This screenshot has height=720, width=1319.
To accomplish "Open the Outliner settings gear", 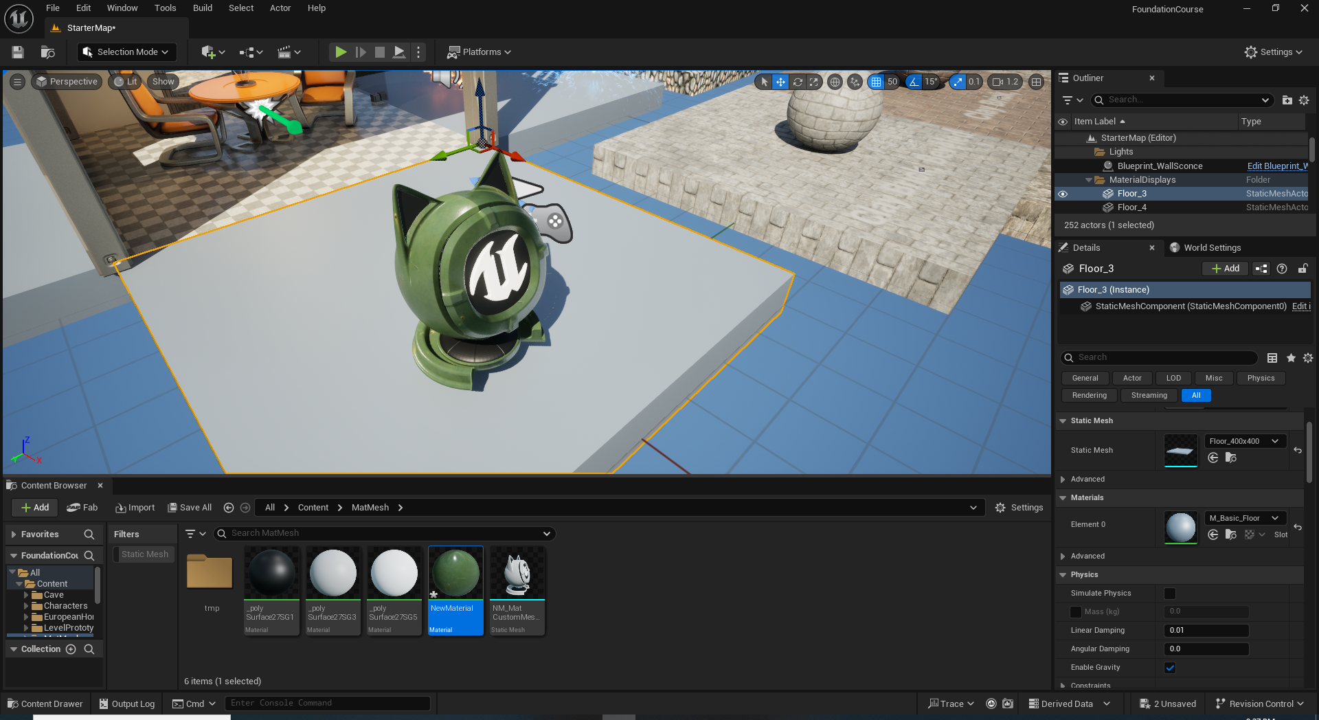I will [x=1304, y=100].
